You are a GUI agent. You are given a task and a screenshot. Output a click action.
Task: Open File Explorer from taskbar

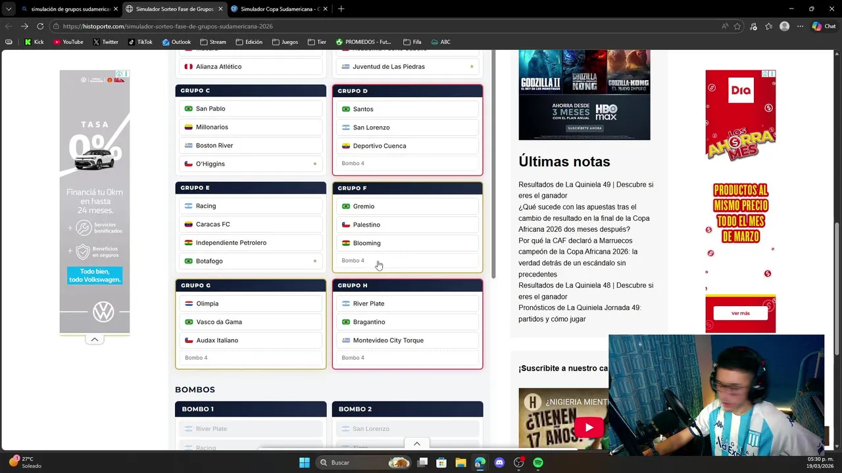(x=460, y=462)
